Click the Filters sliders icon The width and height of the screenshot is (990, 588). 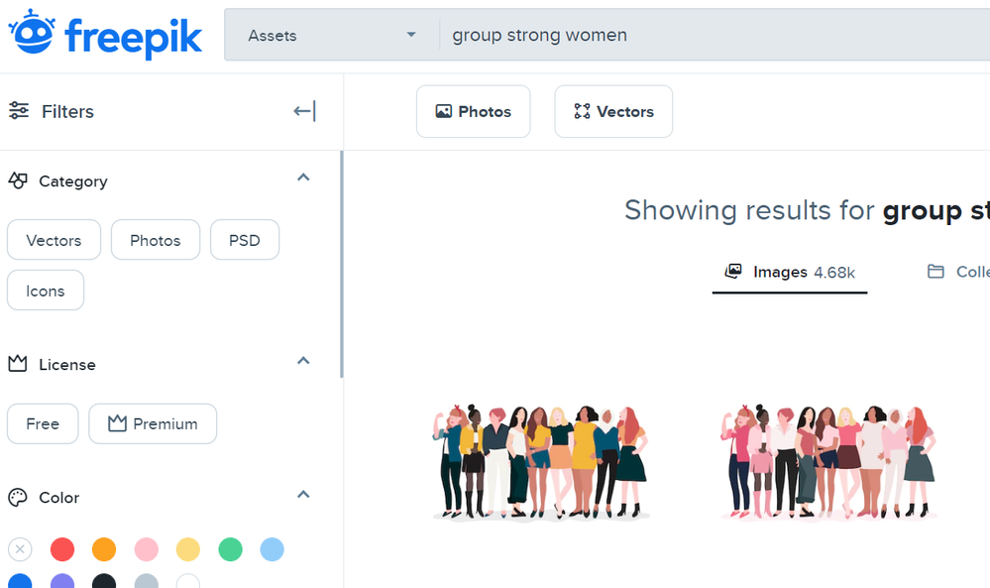click(19, 111)
